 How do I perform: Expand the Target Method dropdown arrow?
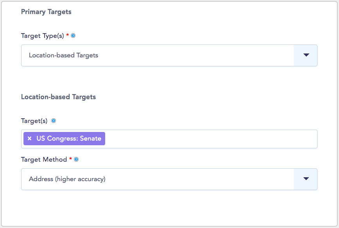(x=306, y=179)
